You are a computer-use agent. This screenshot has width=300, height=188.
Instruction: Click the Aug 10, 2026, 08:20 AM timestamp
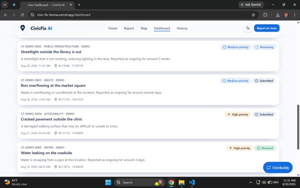(x=36, y=167)
